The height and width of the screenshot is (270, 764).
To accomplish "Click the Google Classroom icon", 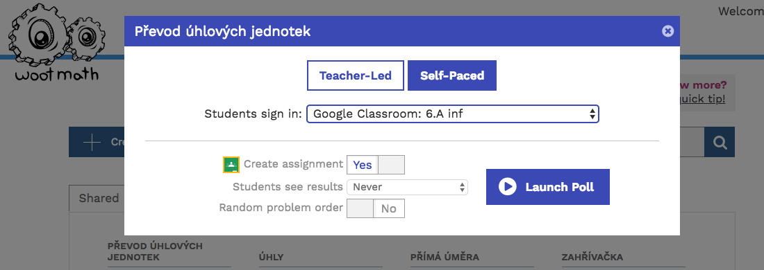I will pos(231,165).
